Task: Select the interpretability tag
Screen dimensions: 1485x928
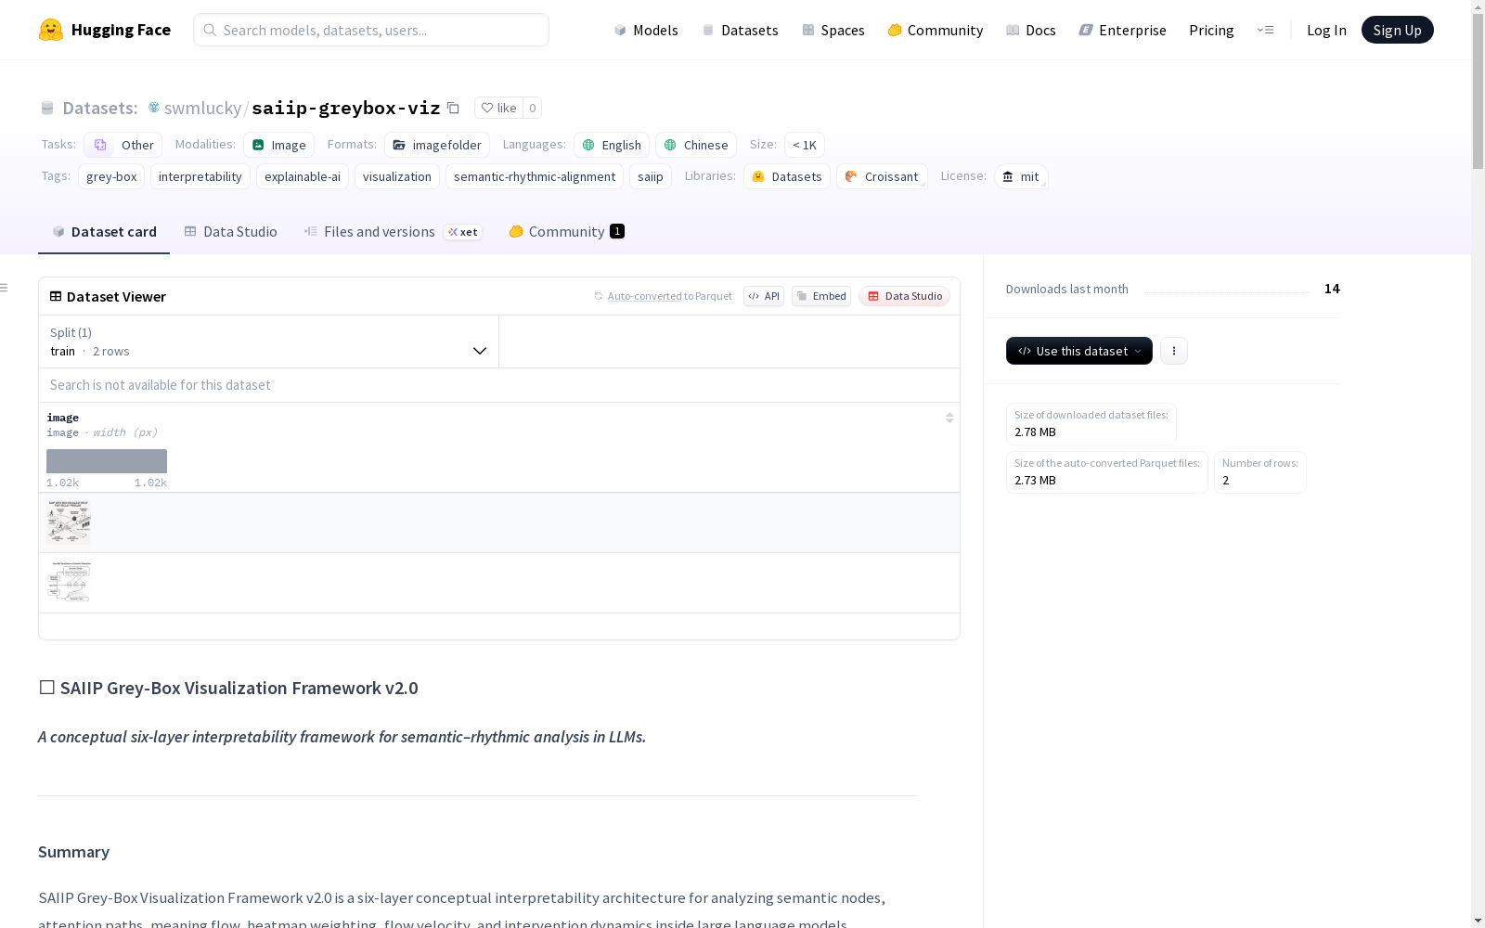Action: pos(200,176)
